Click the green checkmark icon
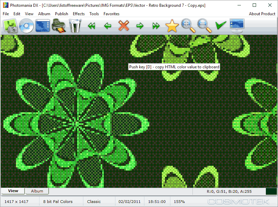Screen dimensions: 278x207 pos(221,25)
